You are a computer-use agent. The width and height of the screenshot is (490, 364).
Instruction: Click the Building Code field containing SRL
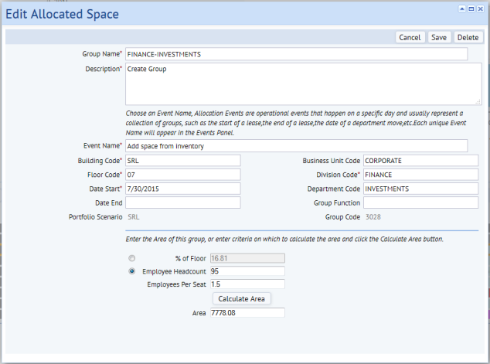click(183, 161)
